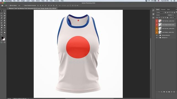The height and width of the screenshot is (99, 177).
Task: Open the collapsed History panel icon
Action: point(153,10)
